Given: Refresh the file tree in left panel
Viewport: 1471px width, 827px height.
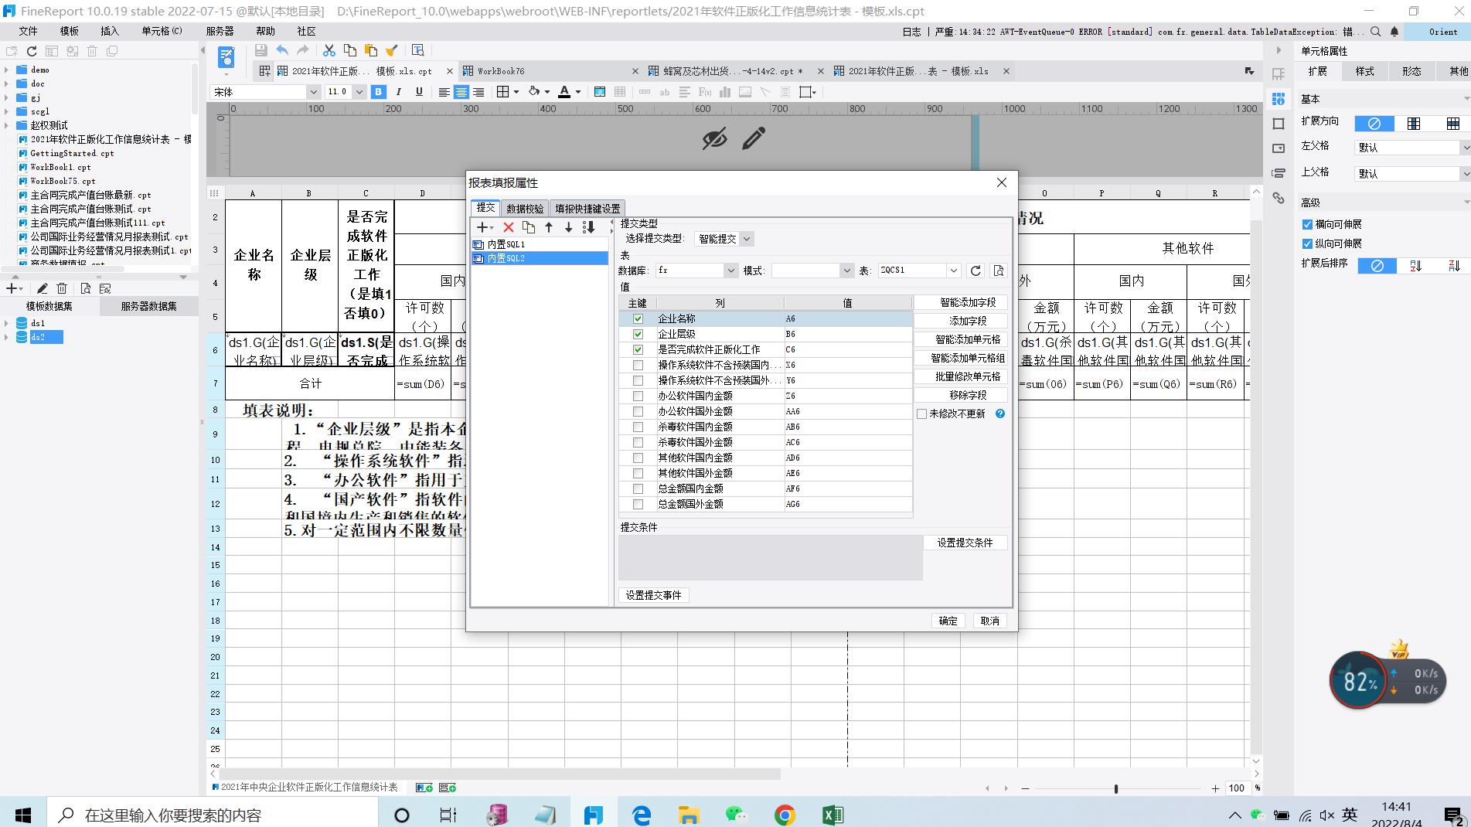Looking at the screenshot, I should [x=32, y=51].
